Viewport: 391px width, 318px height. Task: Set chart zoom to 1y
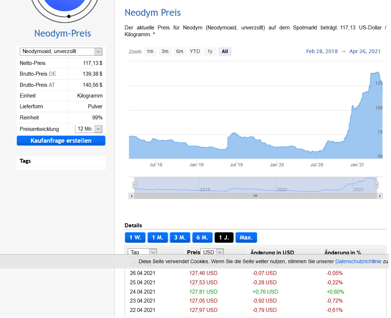pos(210,52)
